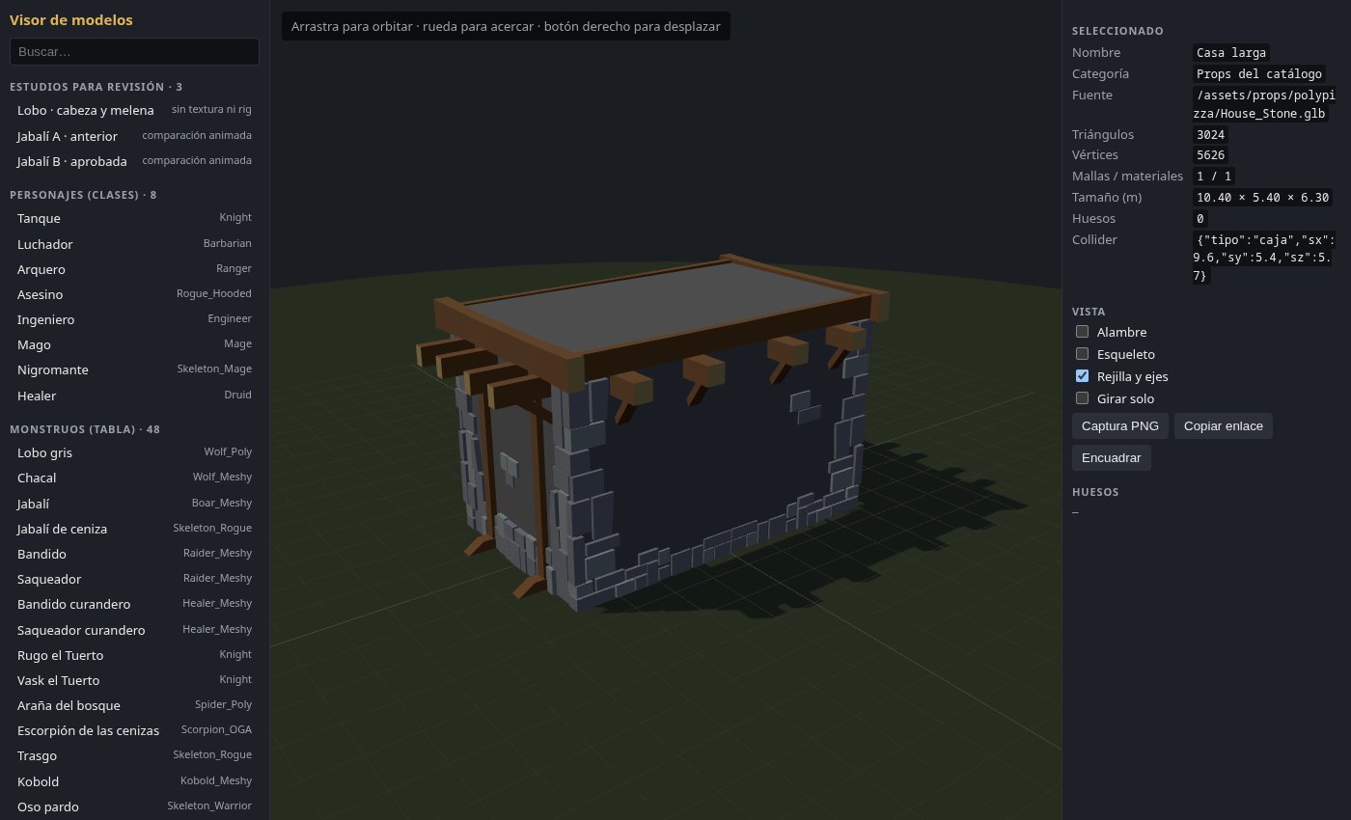The height and width of the screenshot is (820, 1351).
Task: Select the Arquero Ranger class
Action: point(134,269)
